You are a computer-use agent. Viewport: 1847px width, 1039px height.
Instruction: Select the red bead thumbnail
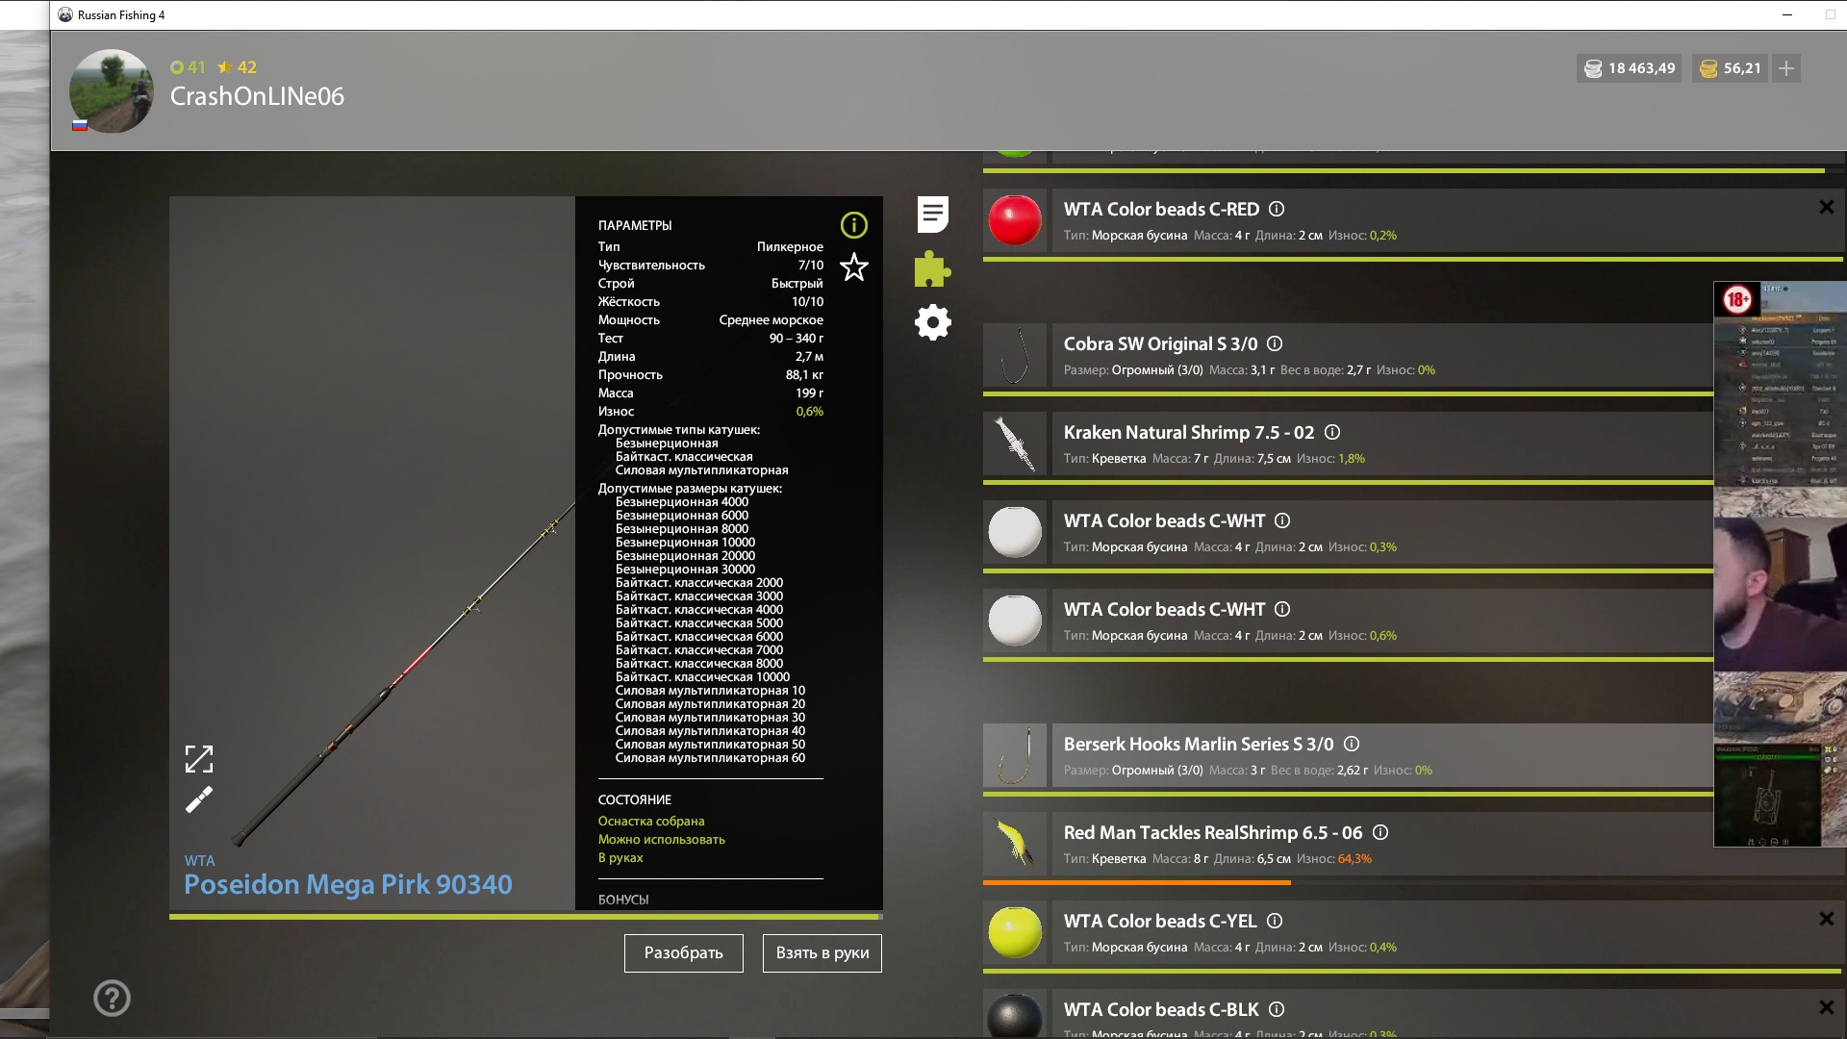1015,220
